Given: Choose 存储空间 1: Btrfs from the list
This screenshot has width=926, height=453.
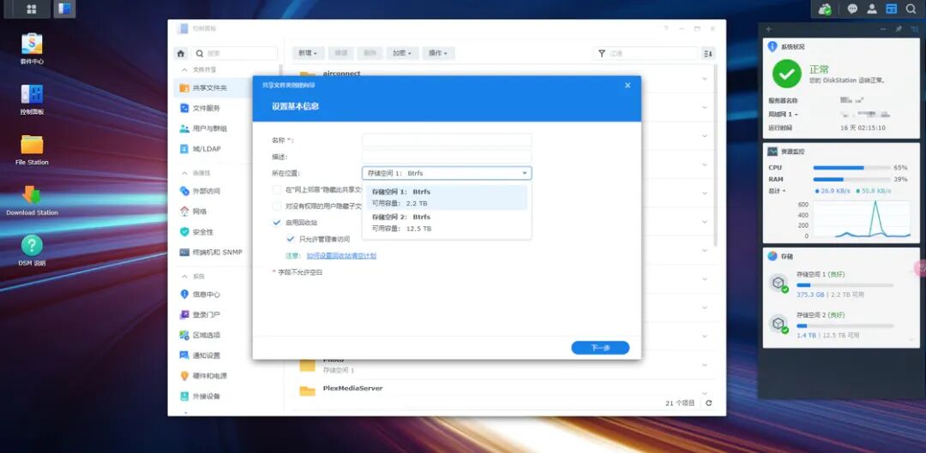Looking at the screenshot, I should [x=447, y=198].
